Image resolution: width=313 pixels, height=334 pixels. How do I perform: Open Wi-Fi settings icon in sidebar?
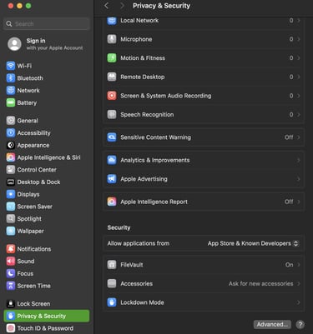click(11, 66)
